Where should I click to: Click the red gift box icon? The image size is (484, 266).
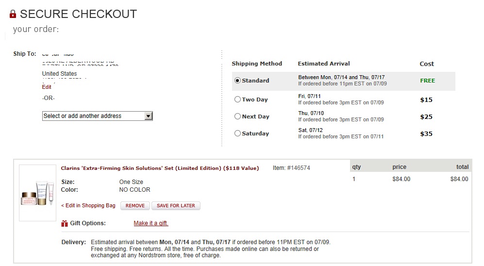pos(65,223)
